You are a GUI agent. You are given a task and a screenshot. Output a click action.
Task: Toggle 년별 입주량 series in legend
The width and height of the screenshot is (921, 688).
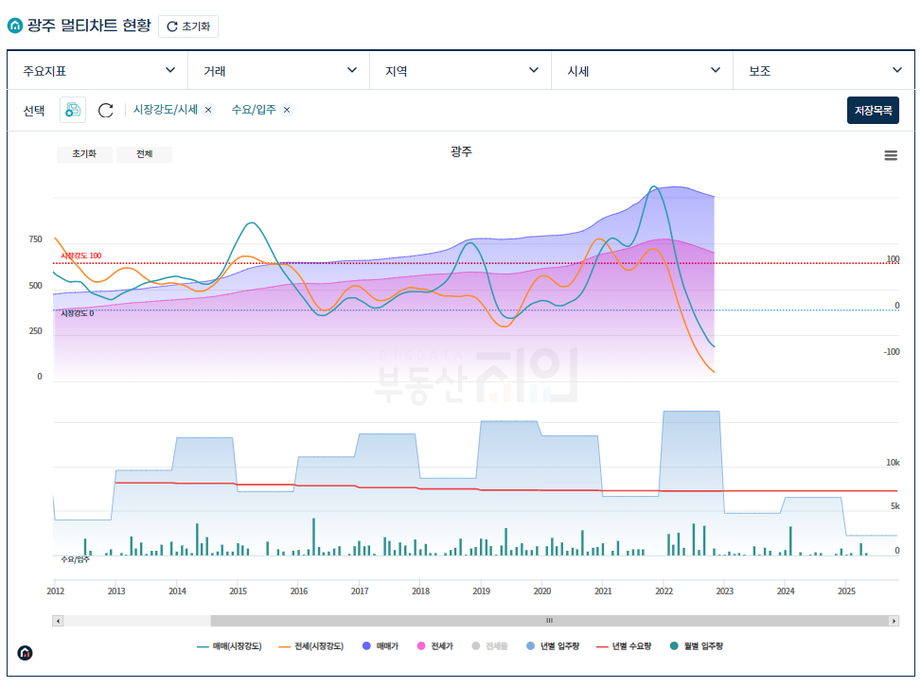pos(553,646)
